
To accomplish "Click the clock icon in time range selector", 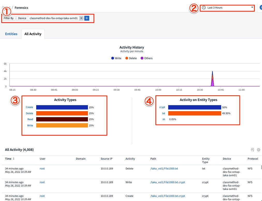I will [x=204, y=7].
